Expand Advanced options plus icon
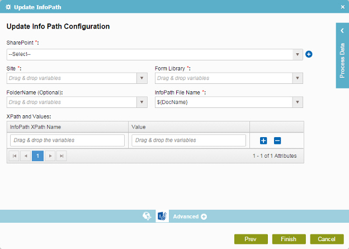The height and width of the screenshot is (249, 349). click(204, 217)
